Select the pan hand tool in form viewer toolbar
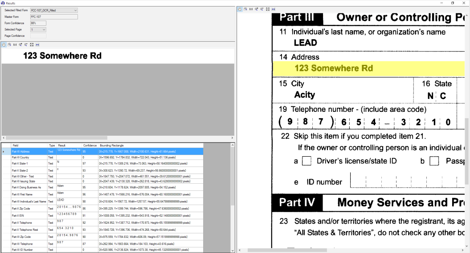The width and height of the screenshot is (470, 253). [240, 9]
